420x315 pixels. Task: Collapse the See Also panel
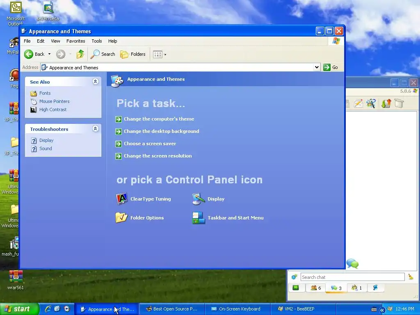tap(95, 82)
